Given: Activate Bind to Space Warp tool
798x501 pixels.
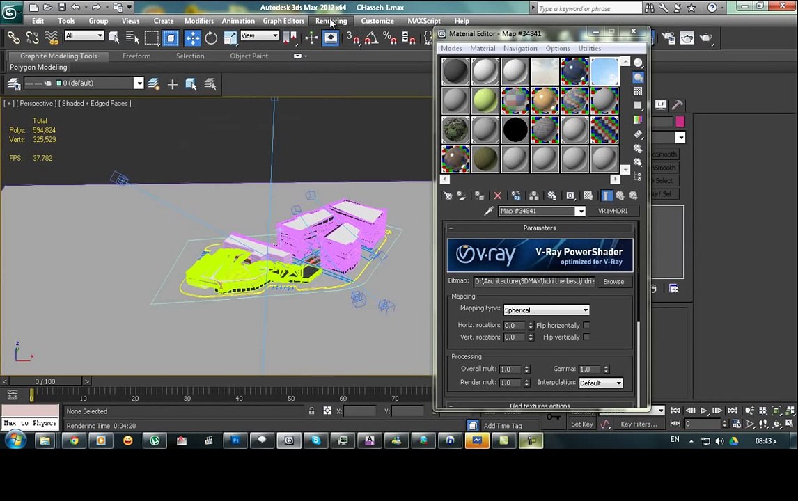Looking at the screenshot, I should point(52,38).
